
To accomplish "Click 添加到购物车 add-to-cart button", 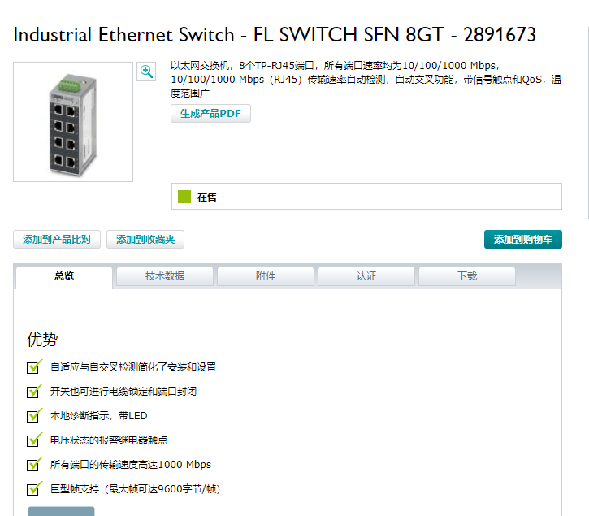I will (x=523, y=240).
